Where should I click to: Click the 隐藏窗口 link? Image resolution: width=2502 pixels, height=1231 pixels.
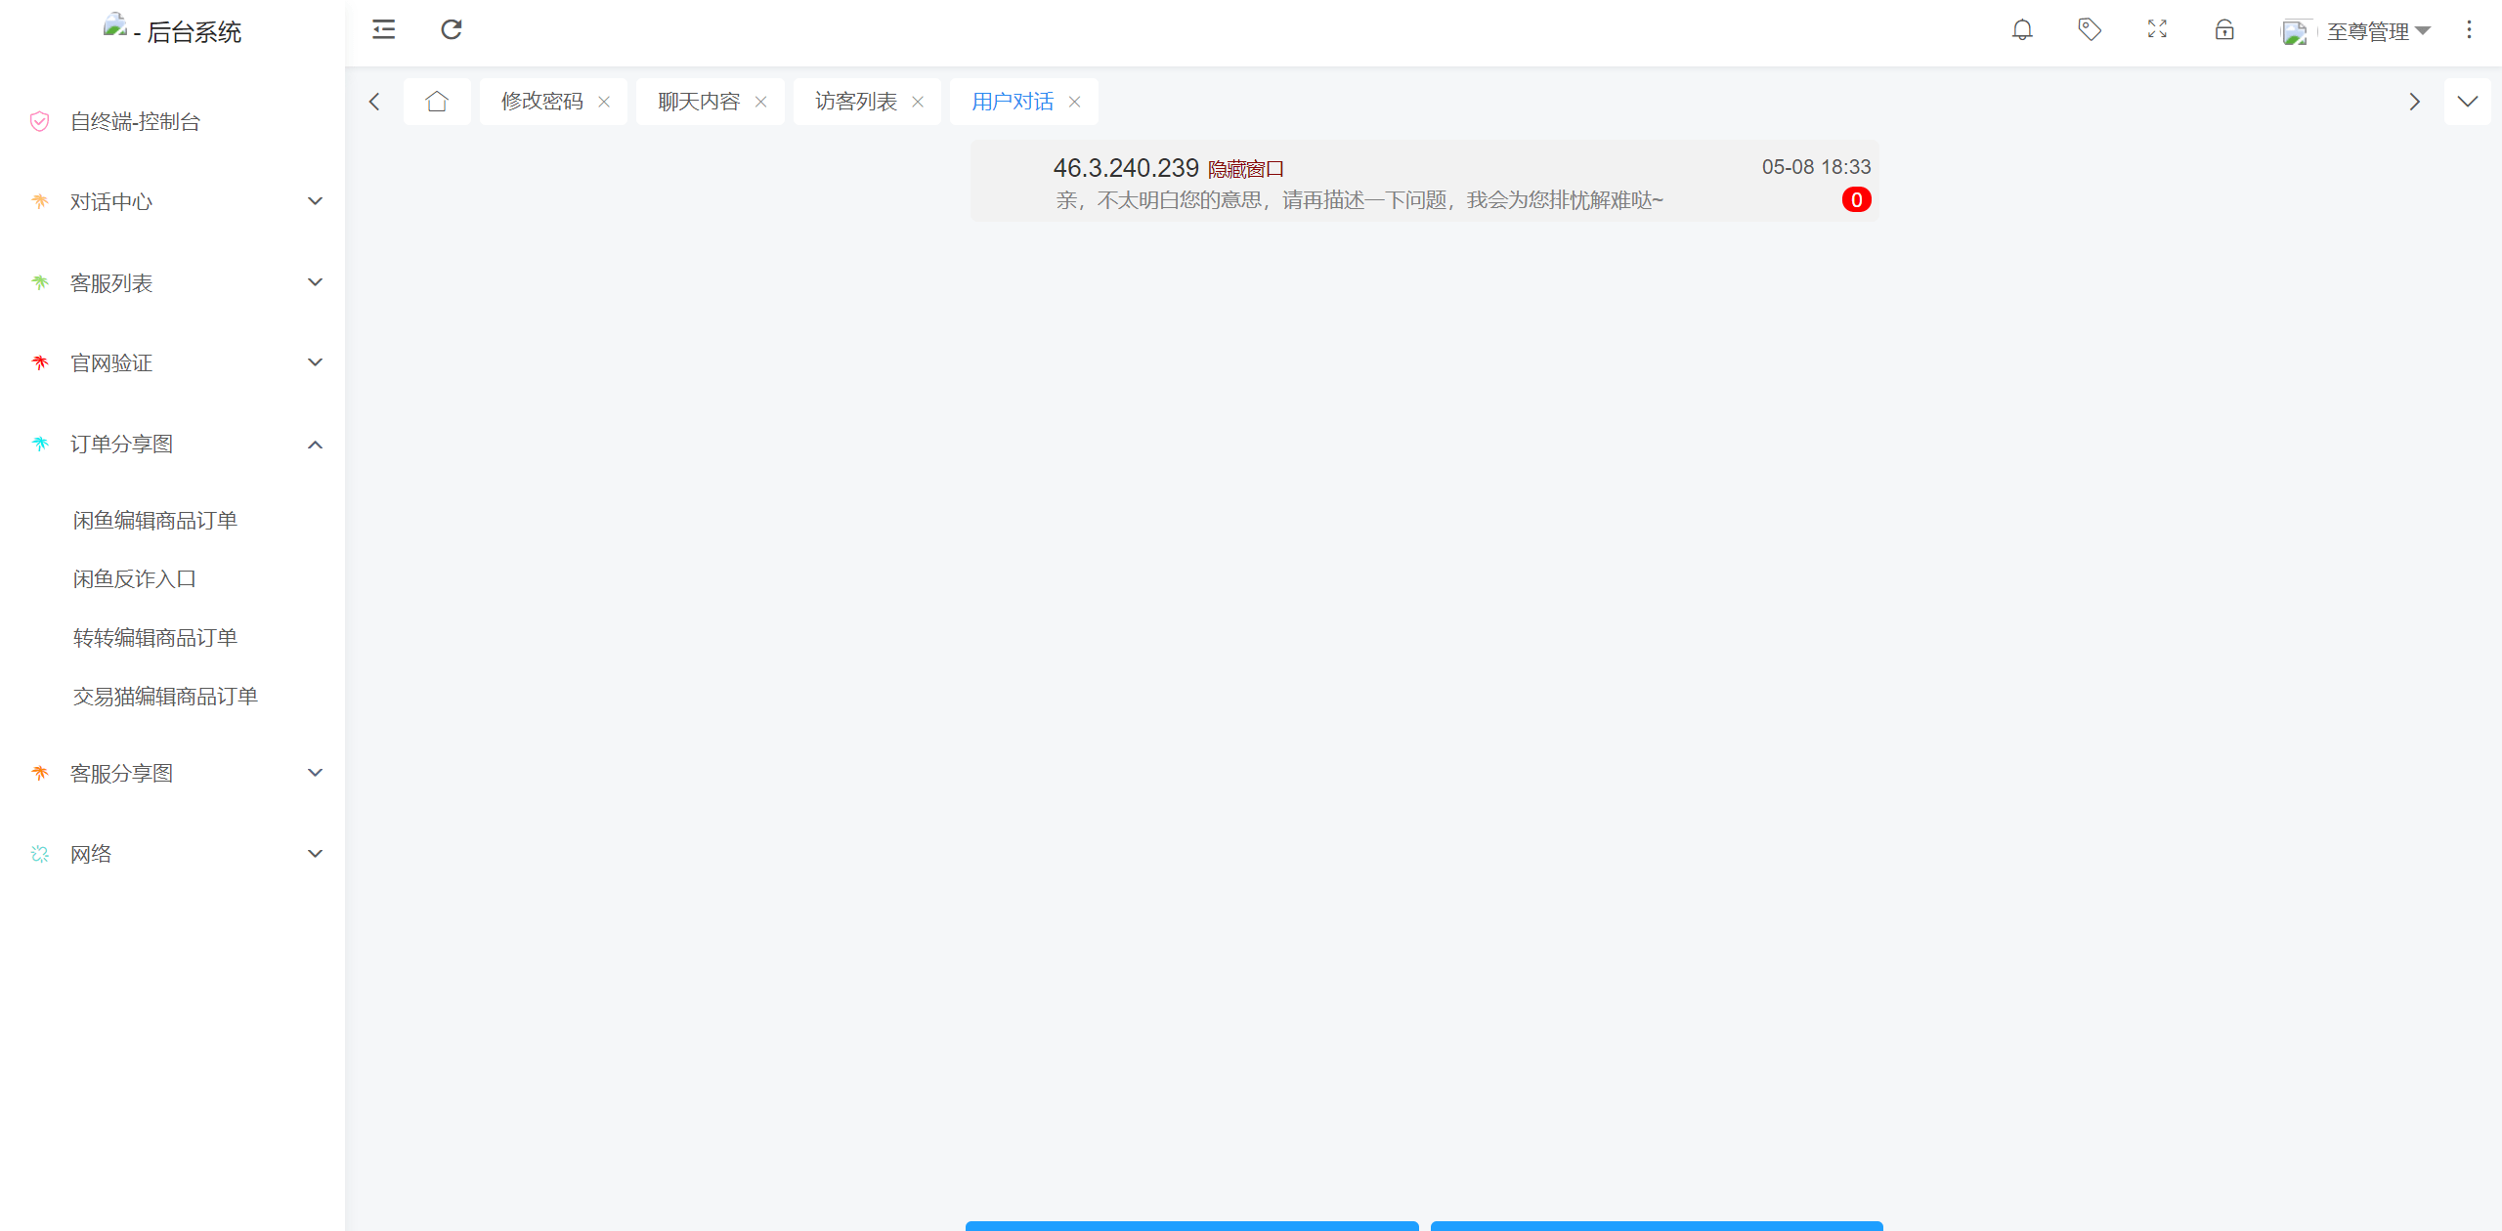[1246, 169]
